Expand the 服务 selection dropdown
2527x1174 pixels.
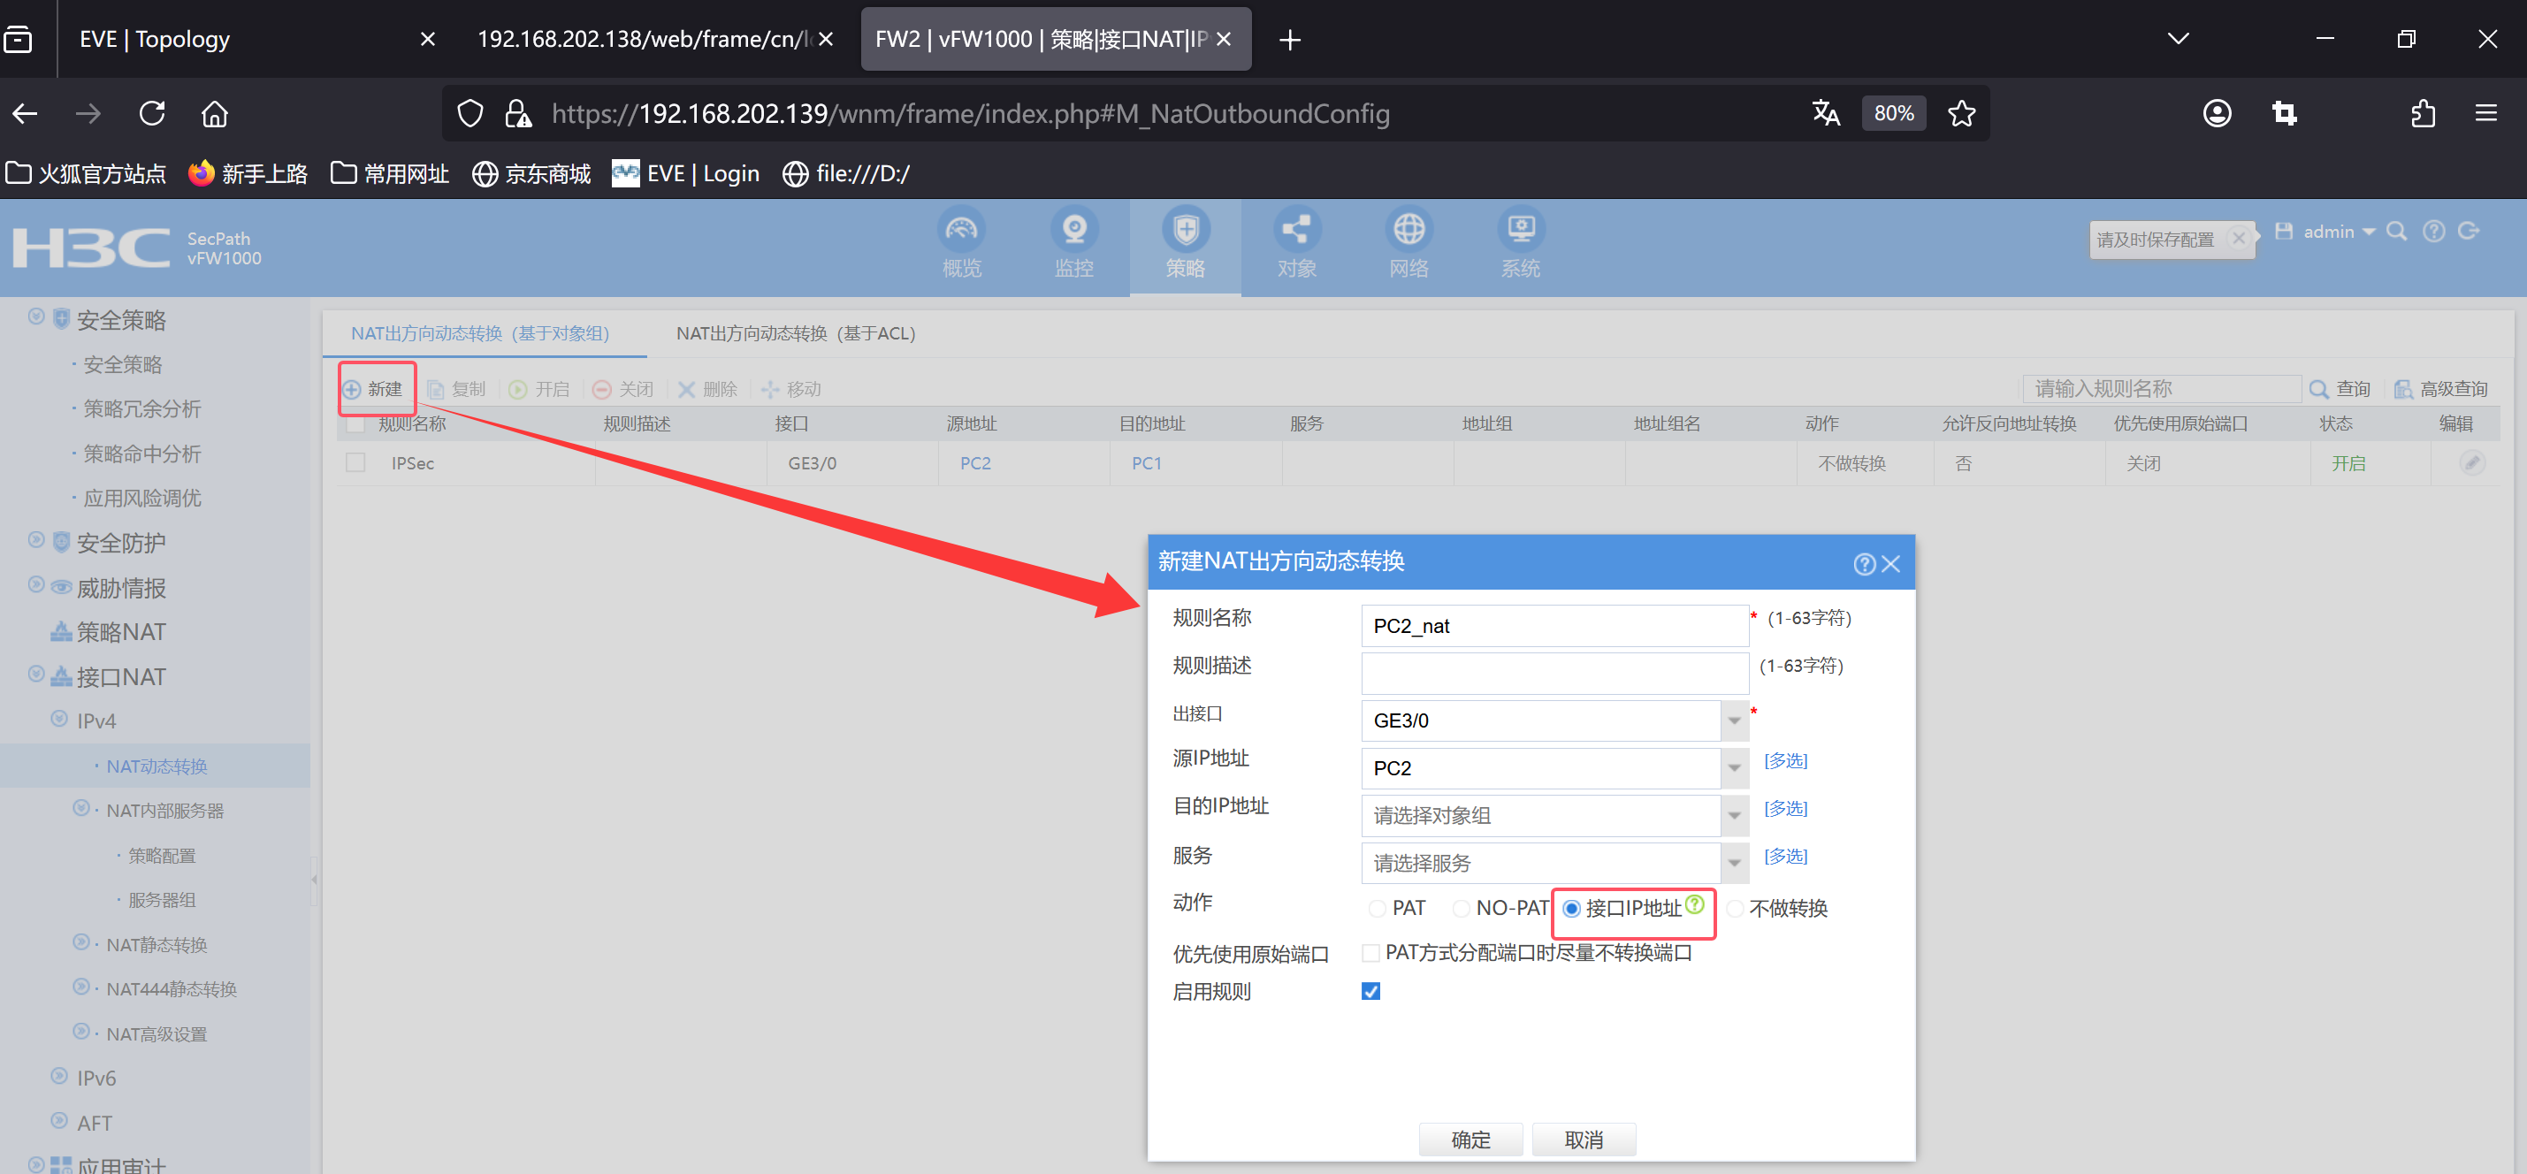pos(1733,863)
